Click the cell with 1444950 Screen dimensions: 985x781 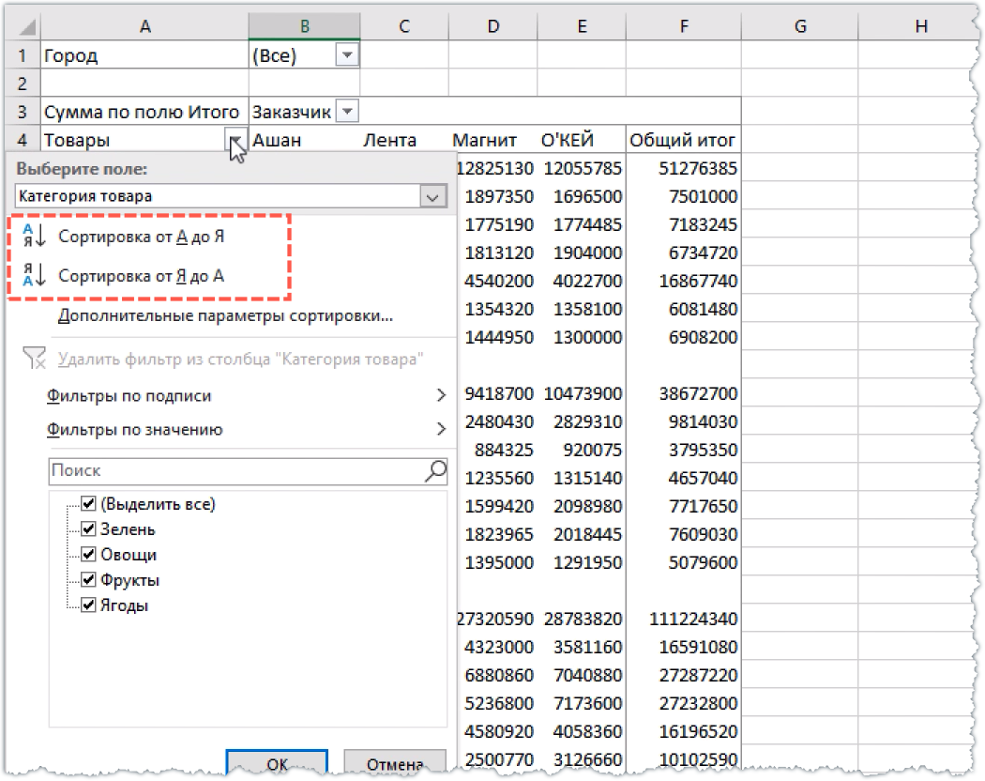[499, 337]
